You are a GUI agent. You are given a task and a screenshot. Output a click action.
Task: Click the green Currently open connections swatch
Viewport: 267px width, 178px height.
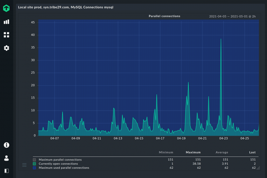[x=34, y=164]
